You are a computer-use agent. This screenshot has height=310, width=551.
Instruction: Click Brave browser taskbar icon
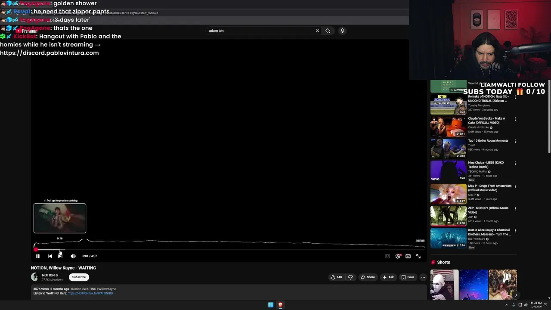[x=280, y=305]
